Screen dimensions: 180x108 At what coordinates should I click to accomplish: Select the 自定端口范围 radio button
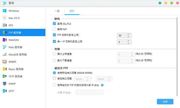54,78
